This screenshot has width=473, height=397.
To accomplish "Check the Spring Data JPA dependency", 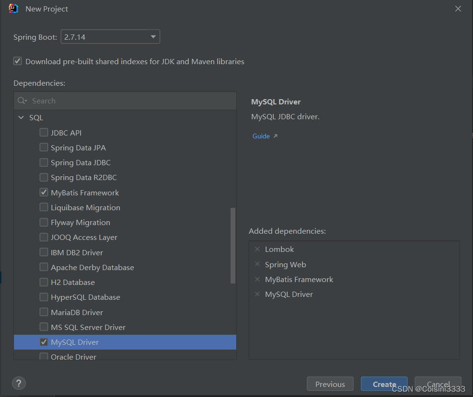I will coord(44,147).
